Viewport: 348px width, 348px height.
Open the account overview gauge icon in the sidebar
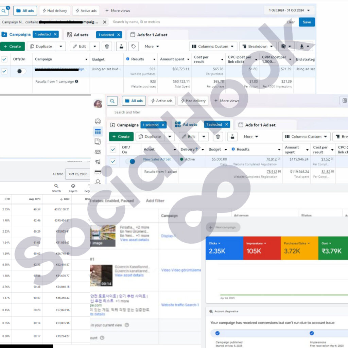[98, 121]
